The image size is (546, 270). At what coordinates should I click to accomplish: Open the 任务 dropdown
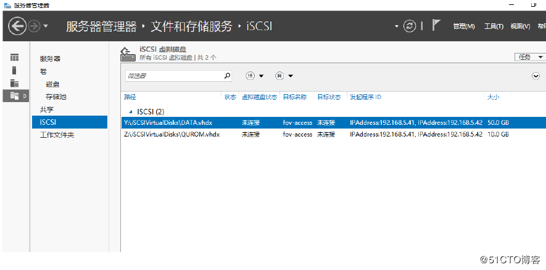[x=530, y=57]
